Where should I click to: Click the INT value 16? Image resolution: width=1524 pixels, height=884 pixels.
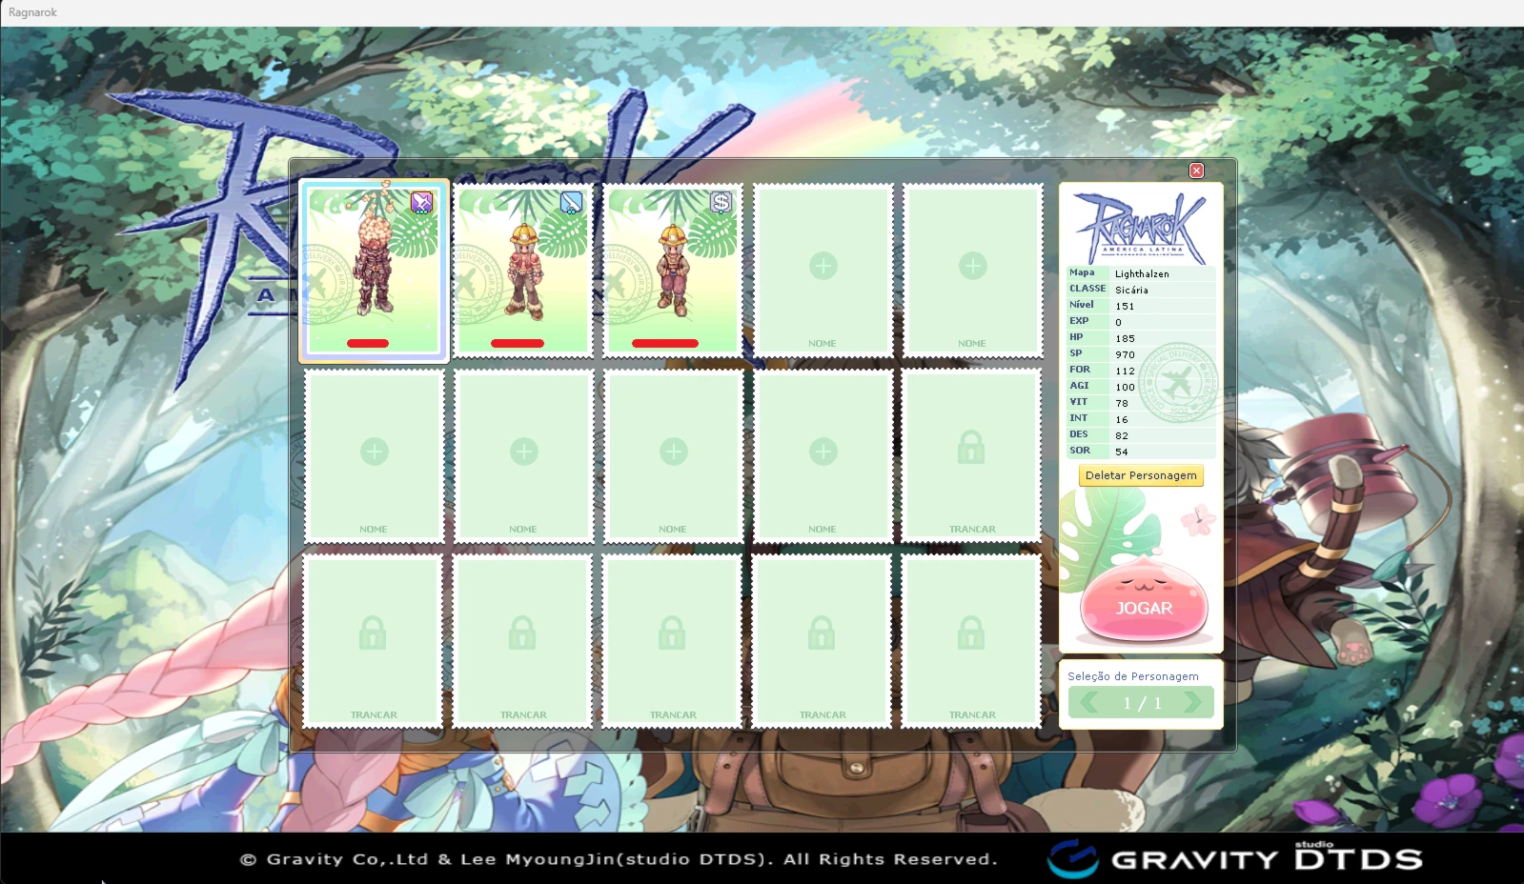click(x=1122, y=420)
